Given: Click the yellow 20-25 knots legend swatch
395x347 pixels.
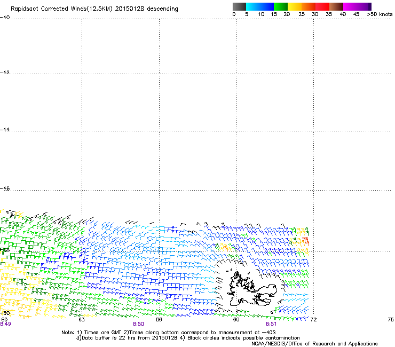Looking at the screenshot, I should coord(295,6).
